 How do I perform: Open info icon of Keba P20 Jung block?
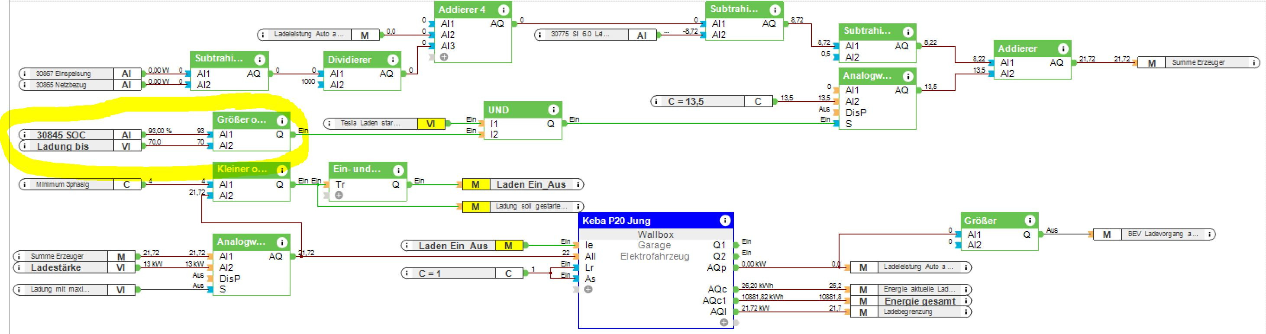pos(724,221)
